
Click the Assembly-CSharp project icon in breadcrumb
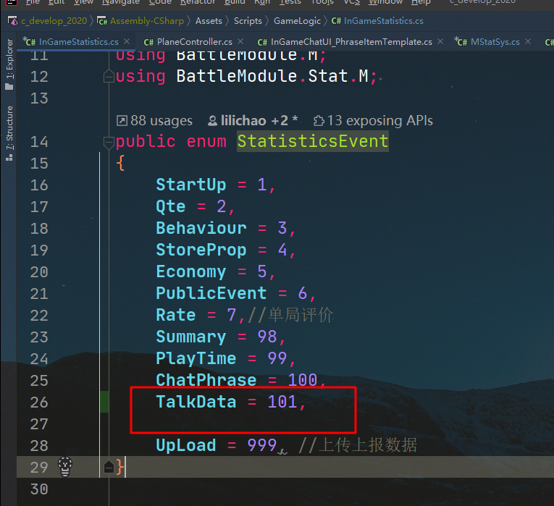[x=103, y=21]
